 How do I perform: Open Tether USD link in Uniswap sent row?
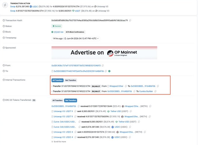[116, 111]
